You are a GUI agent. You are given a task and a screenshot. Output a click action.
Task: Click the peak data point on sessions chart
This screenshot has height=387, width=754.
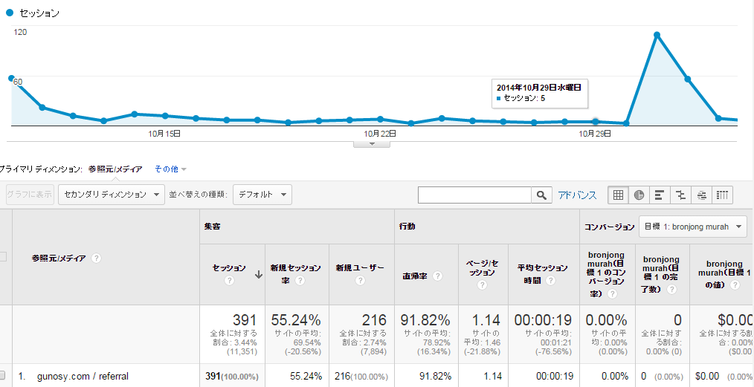point(657,34)
